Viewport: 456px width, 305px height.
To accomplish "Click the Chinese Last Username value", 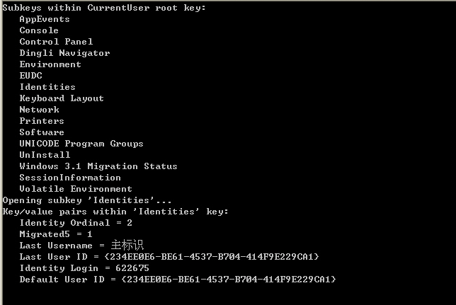I will tap(127, 246).
